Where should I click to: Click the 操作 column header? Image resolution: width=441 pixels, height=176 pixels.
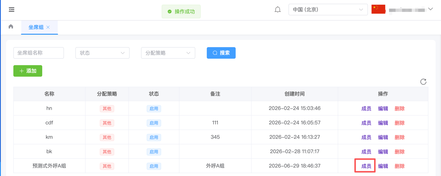pyautogui.click(x=383, y=94)
